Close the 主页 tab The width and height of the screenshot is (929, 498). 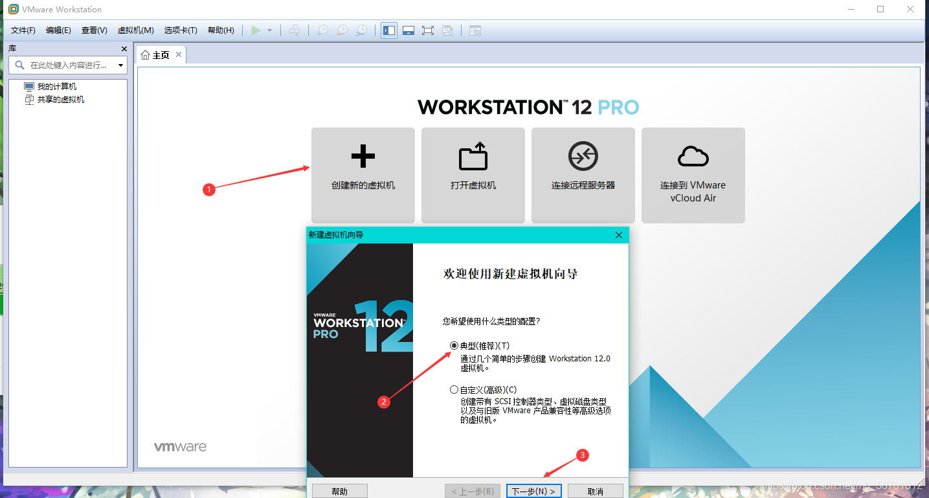point(179,54)
